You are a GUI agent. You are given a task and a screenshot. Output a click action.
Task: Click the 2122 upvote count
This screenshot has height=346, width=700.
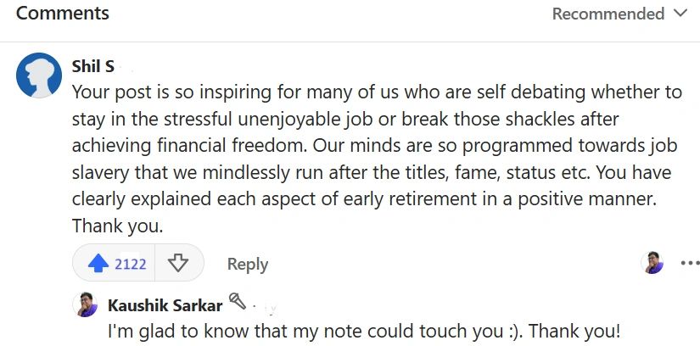pyautogui.click(x=131, y=264)
